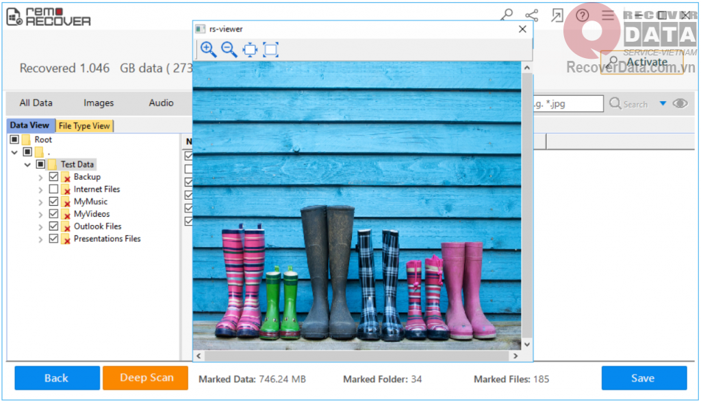The image size is (701, 402).
Task: Click the viewer's horizontal scrollbar
Action: pyautogui.click(x=356, y=356)
